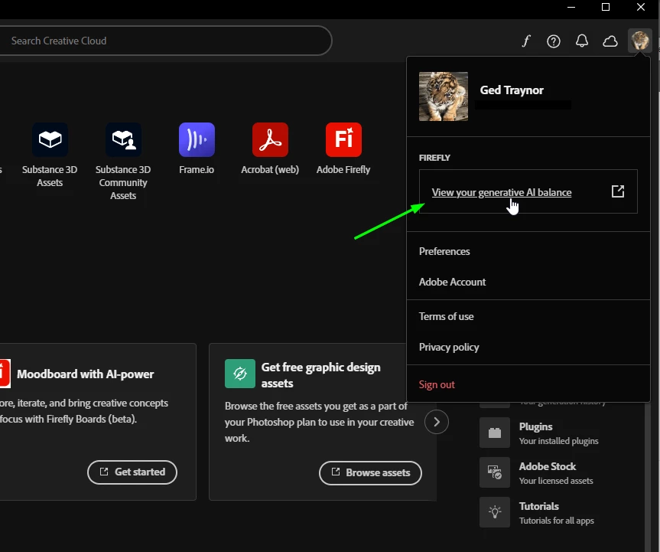Viewport: 660px width, 552px height.
Task: Click the Get started button
Action: (132, 472)
